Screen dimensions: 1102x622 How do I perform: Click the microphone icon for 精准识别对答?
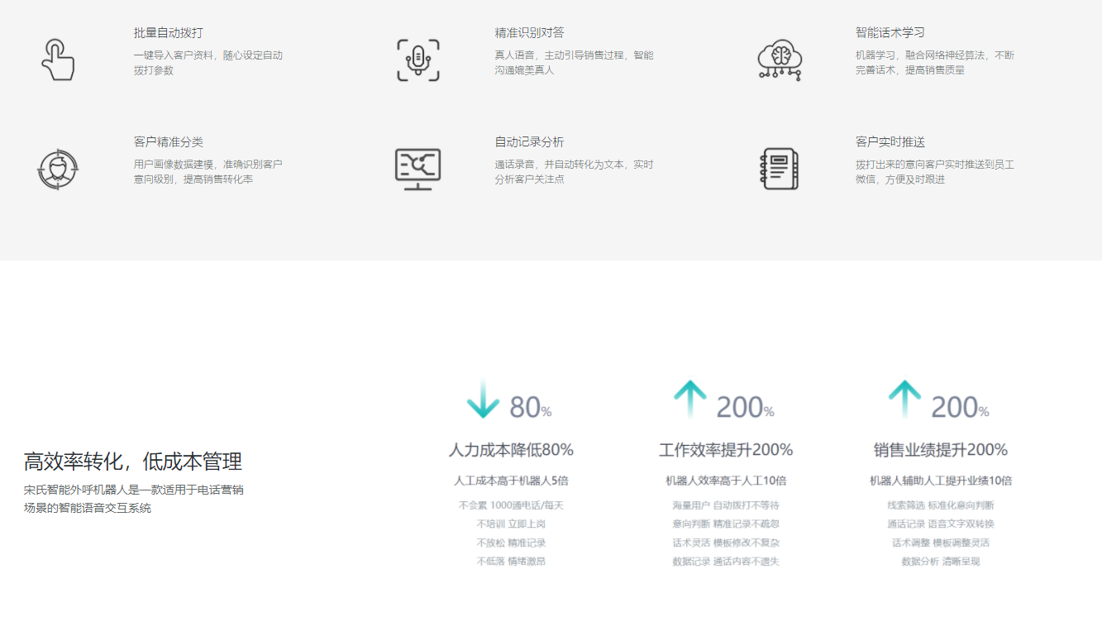417,60
